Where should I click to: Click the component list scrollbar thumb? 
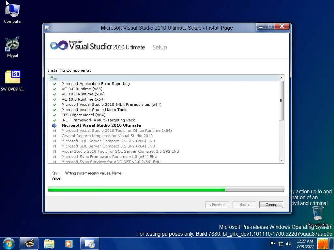[x=281, y=101]
